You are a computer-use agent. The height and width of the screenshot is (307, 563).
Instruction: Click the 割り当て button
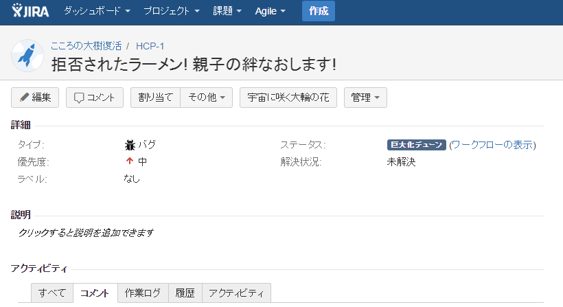pos(155,98)
